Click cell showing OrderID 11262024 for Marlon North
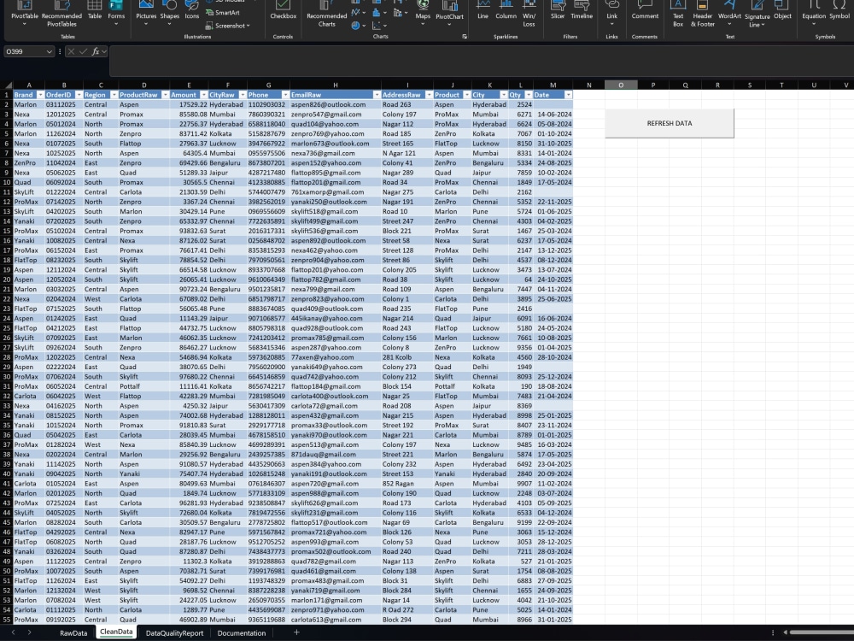 click(64, 133)
